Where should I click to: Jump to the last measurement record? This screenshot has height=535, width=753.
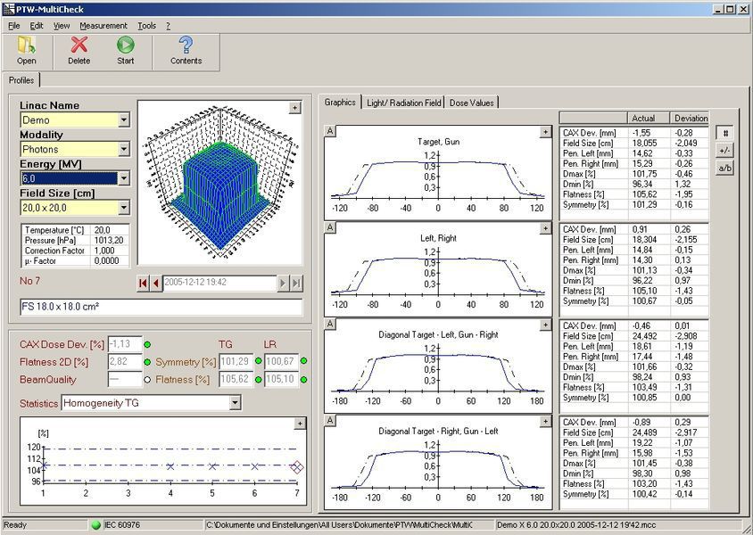(297, 283)
